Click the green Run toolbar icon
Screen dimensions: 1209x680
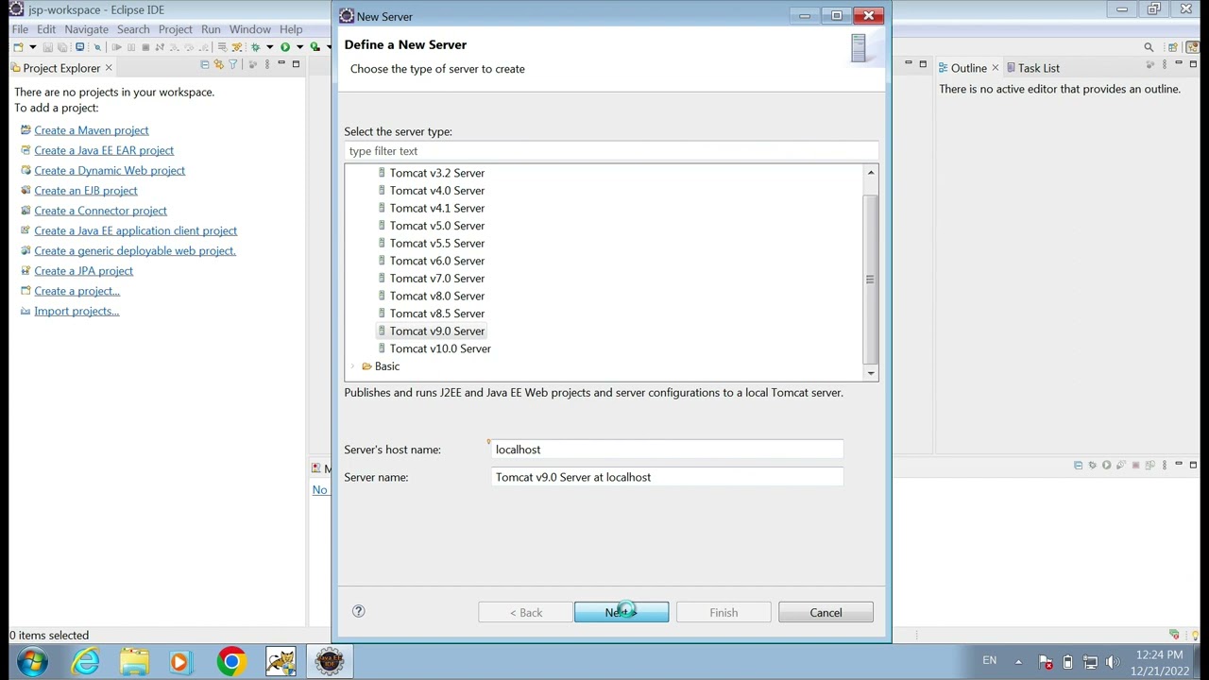click(x=285, y=47)
